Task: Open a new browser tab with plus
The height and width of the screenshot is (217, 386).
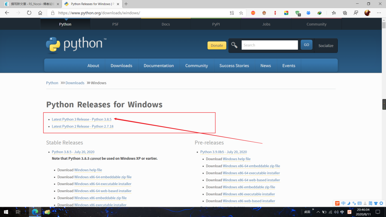Action: 126,4
